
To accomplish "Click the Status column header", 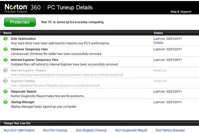I will [158, 33].
